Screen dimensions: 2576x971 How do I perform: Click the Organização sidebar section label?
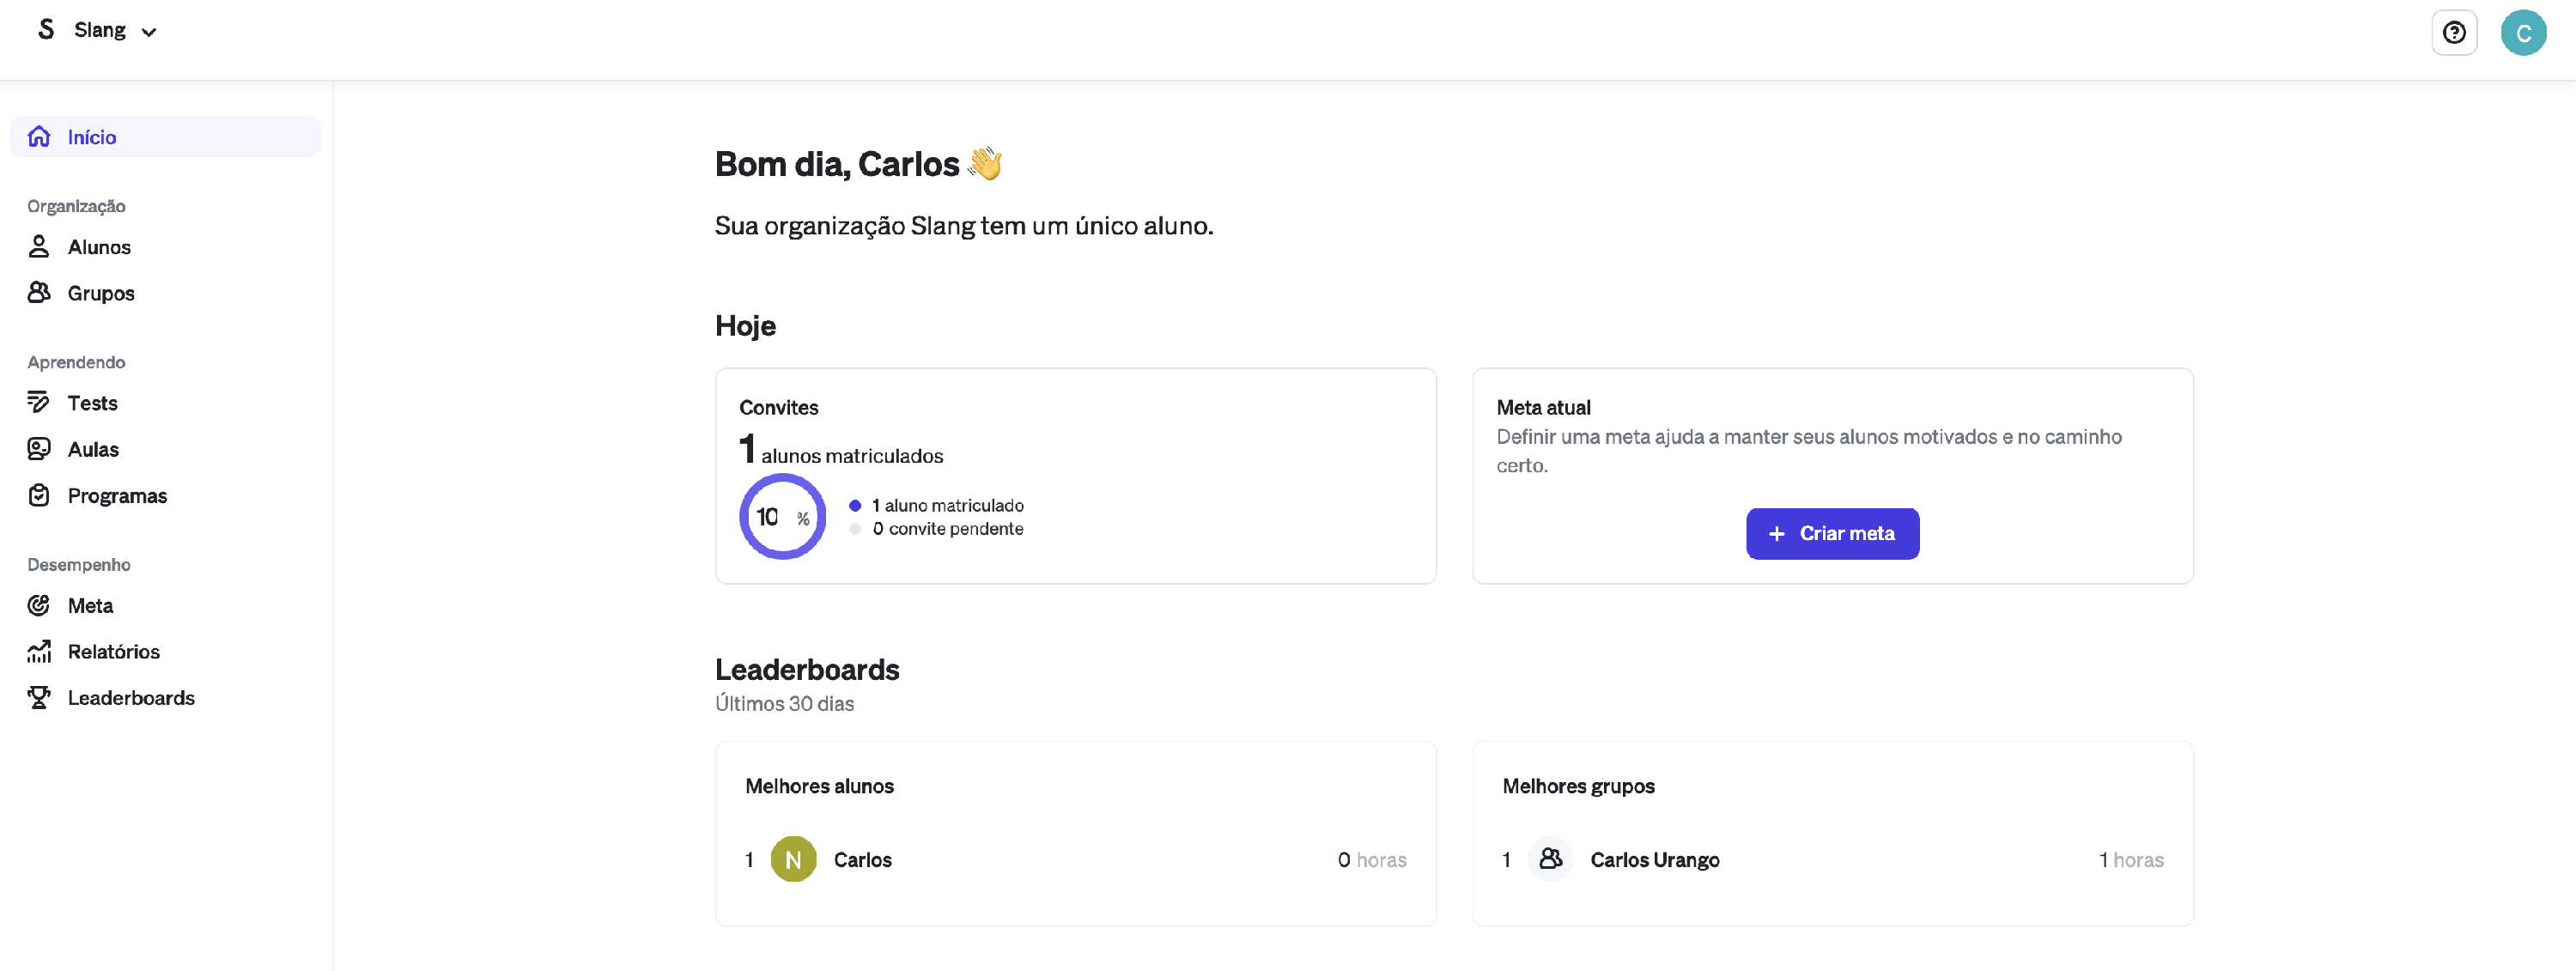(76, 206)
